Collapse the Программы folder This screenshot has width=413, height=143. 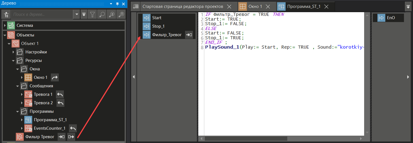click(18, 111)
